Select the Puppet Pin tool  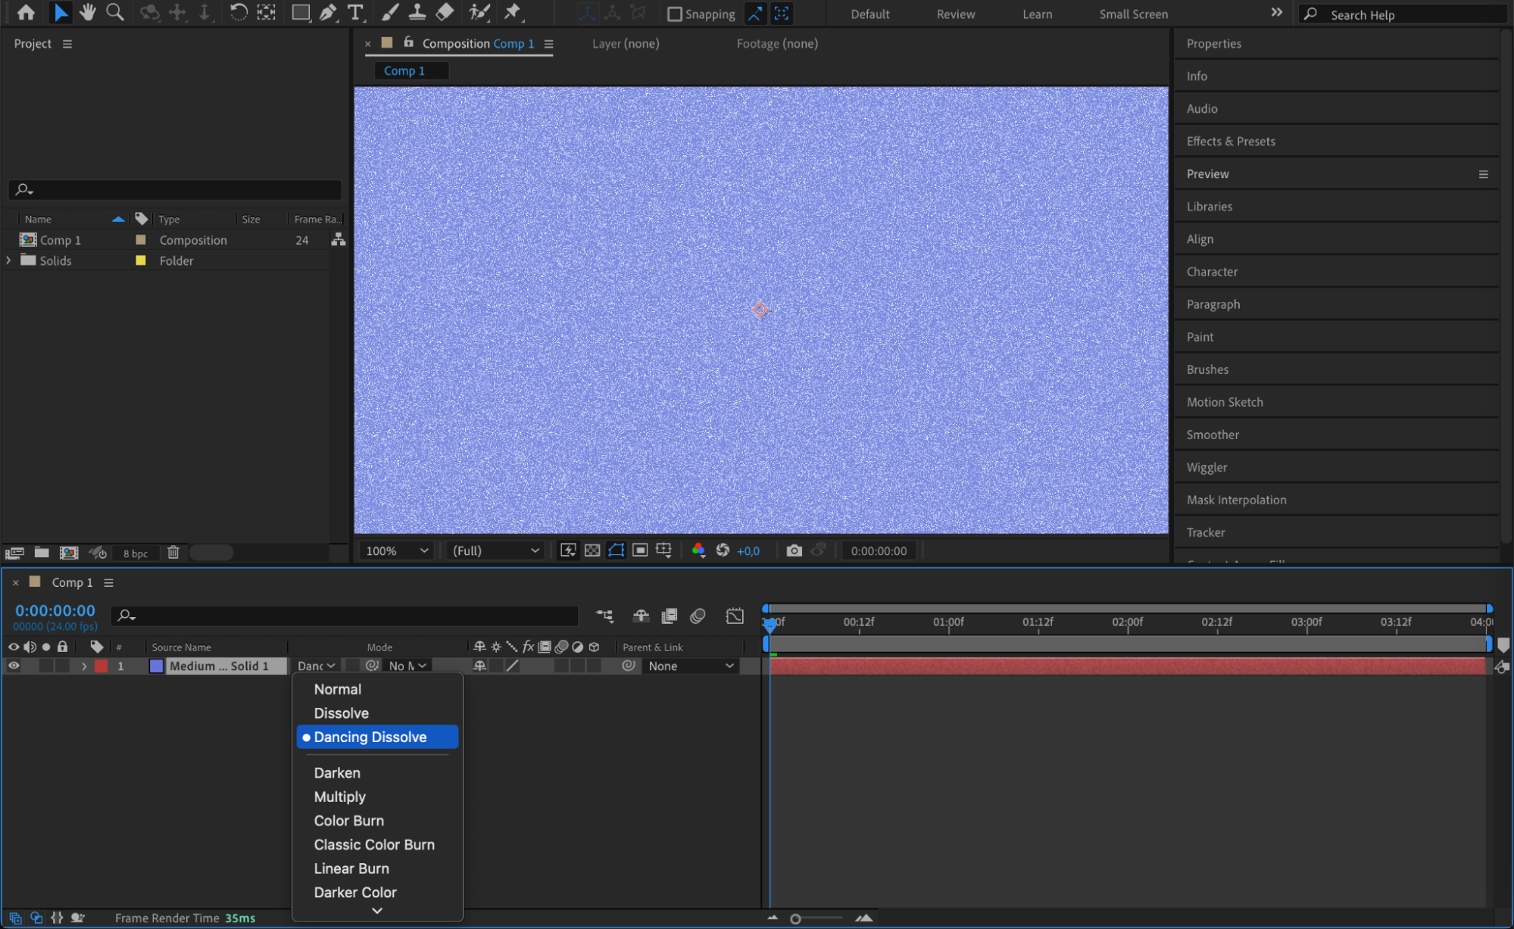click(x=513, y=12)
